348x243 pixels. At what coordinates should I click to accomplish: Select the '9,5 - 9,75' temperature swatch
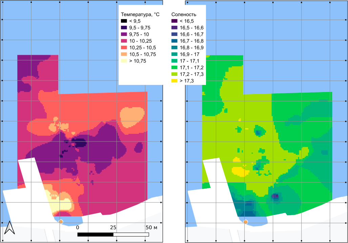point(124,28)
